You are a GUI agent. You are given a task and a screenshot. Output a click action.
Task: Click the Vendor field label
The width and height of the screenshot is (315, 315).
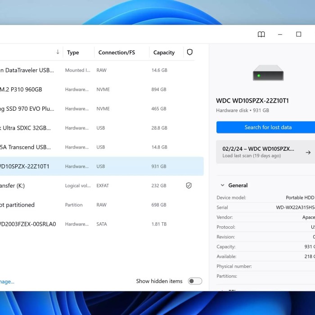click(x=225, y=217)
